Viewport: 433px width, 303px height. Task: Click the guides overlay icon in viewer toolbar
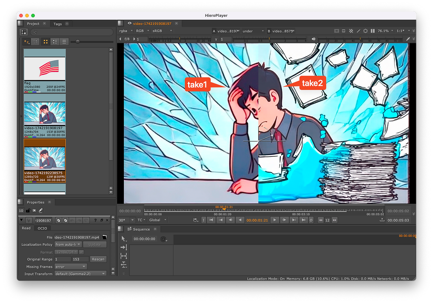[336, 31]
